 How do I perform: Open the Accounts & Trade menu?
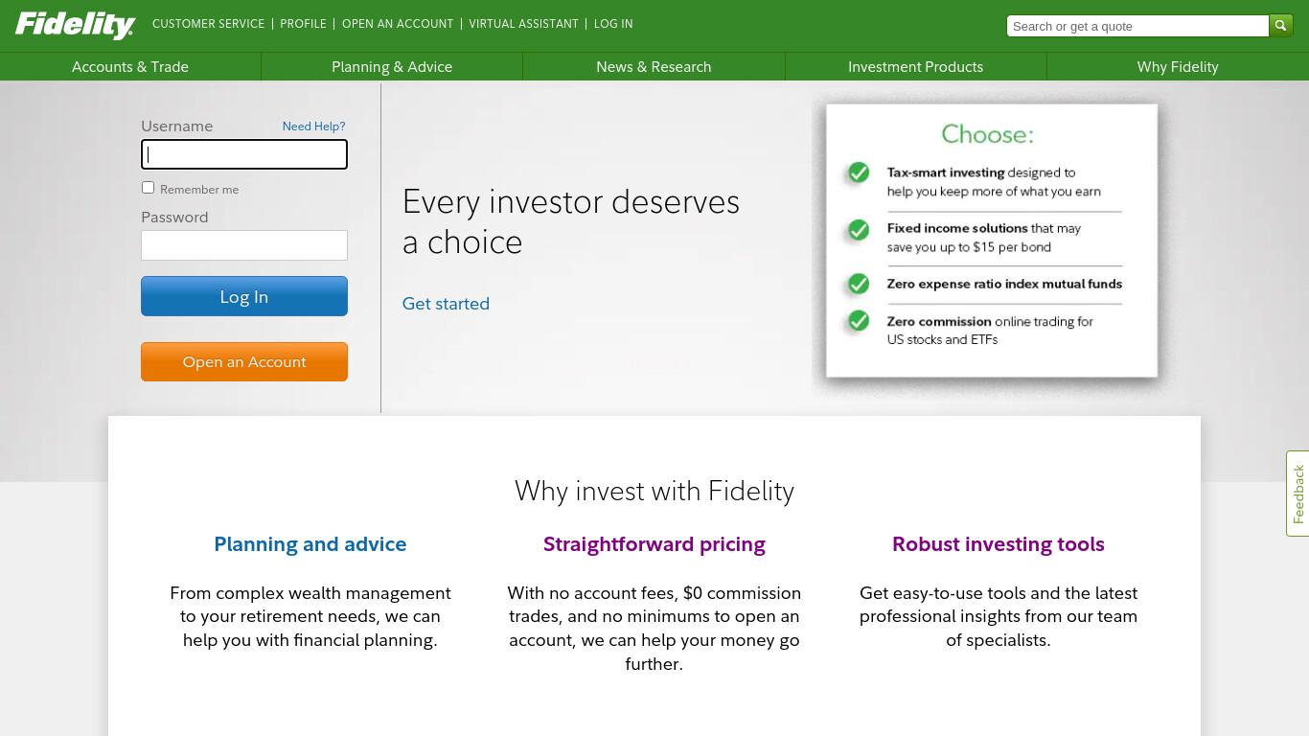(x=130, y=67)
